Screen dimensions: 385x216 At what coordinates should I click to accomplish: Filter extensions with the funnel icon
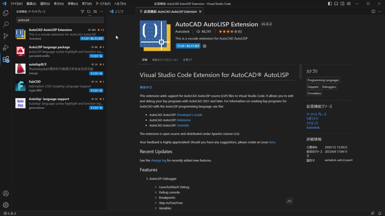click(x=82, y=11)
